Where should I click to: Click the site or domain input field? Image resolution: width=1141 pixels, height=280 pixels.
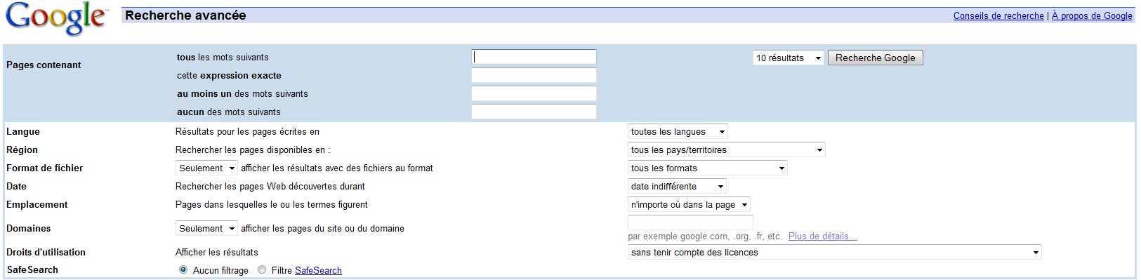[x=690, y=222]
